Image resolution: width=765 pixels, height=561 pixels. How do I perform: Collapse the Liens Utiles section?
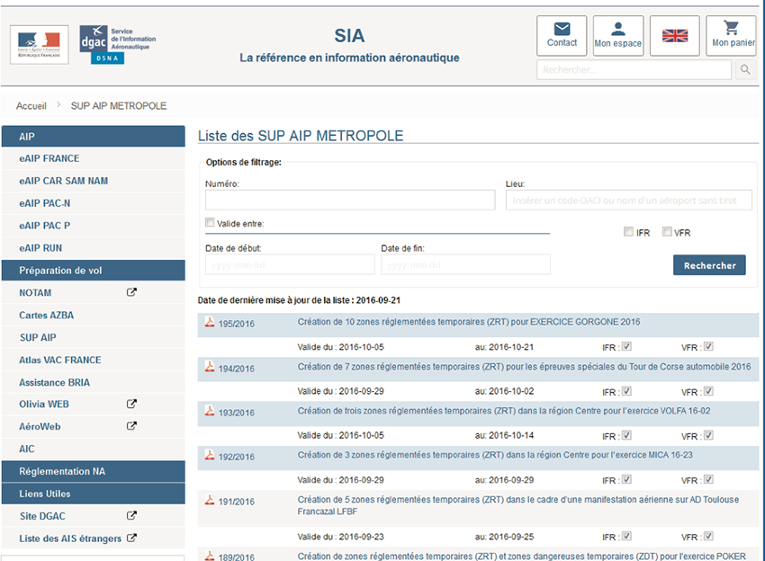point(94,494)
